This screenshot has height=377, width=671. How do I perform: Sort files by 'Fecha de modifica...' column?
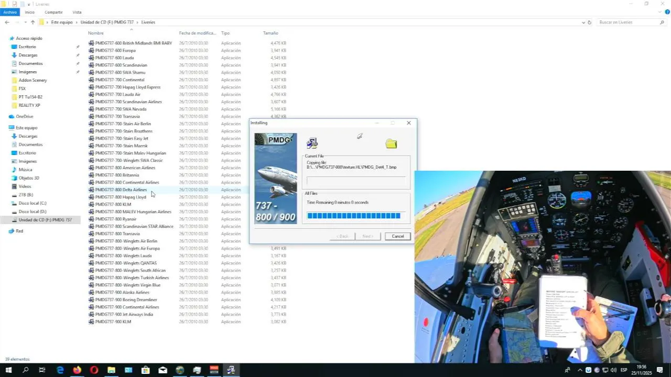pyautogui.click(x=198, y=33)
